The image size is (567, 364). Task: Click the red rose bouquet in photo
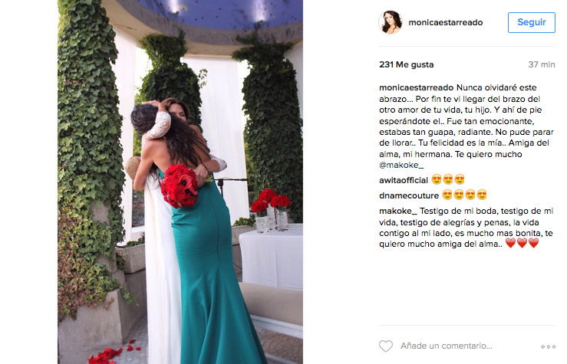point(180,185)
